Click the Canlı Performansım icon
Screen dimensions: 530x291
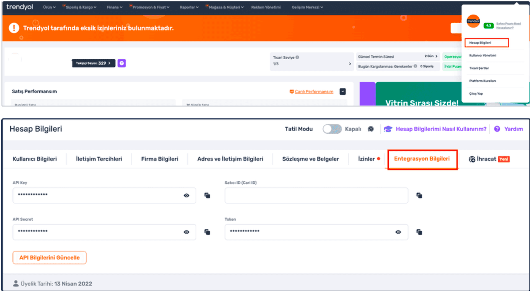pos(291,91)
